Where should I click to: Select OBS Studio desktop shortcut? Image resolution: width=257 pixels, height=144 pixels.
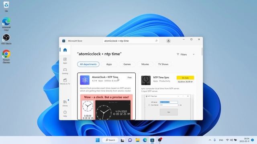pyautogui.click(x=6, y=39)
